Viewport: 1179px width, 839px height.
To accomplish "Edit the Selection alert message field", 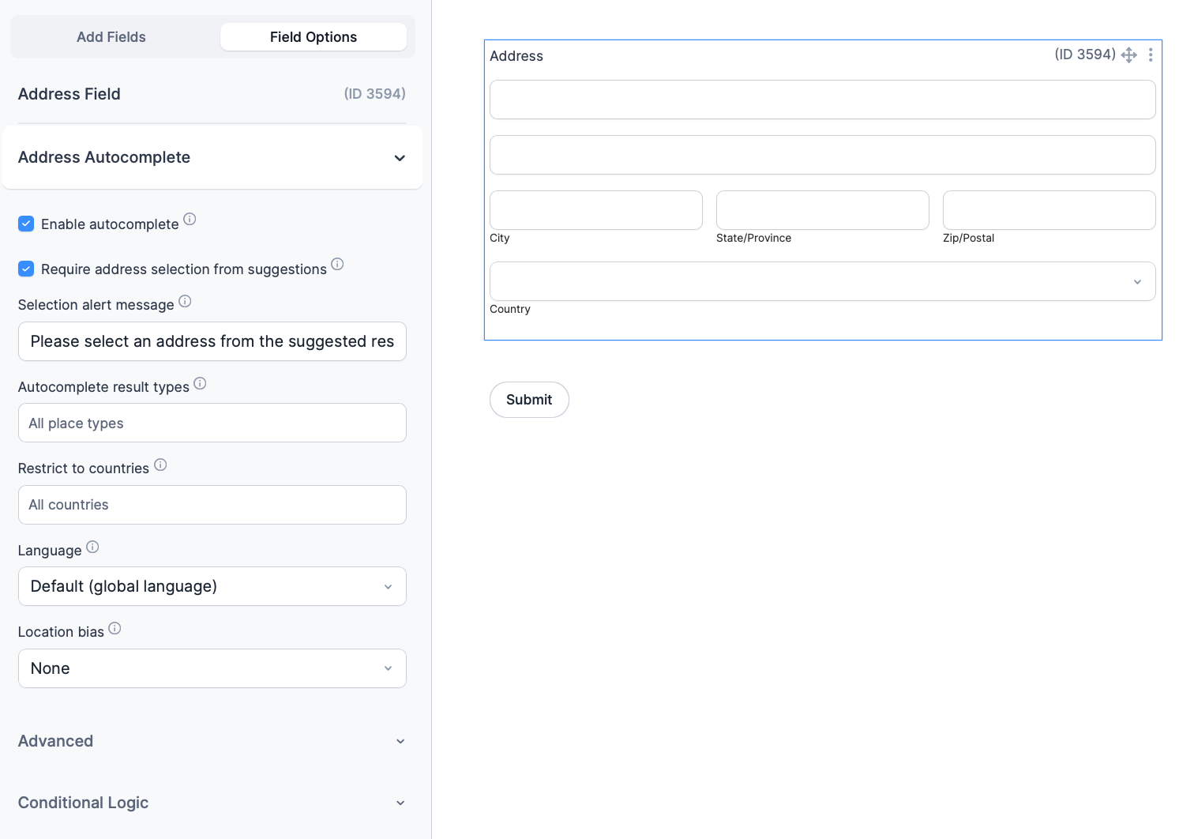I will pos(212,341).
